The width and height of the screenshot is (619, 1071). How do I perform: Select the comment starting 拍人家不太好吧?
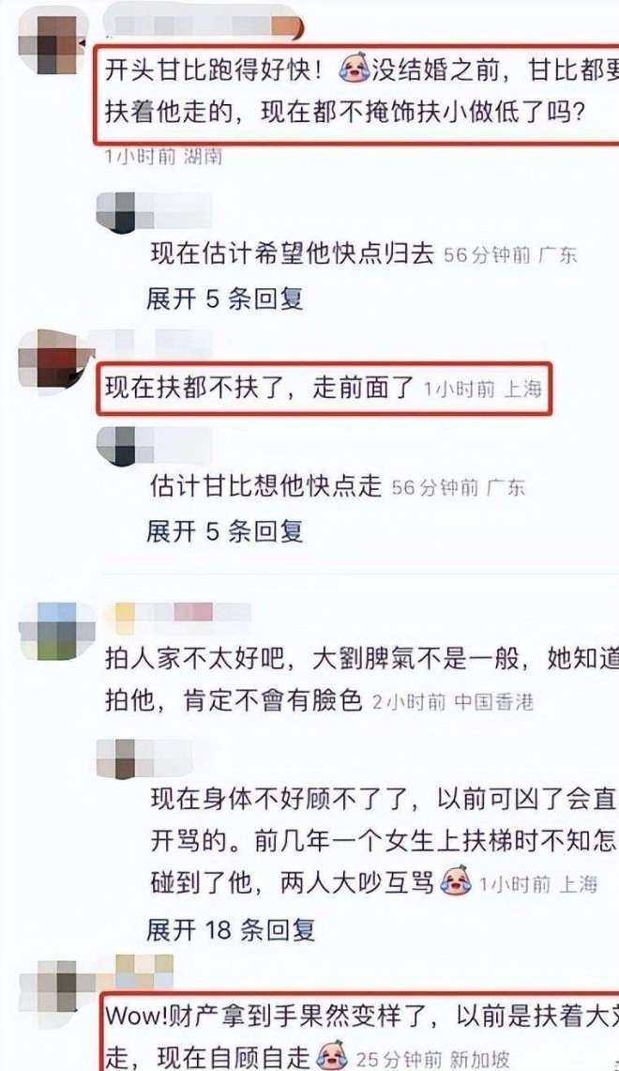coord(362,680)
